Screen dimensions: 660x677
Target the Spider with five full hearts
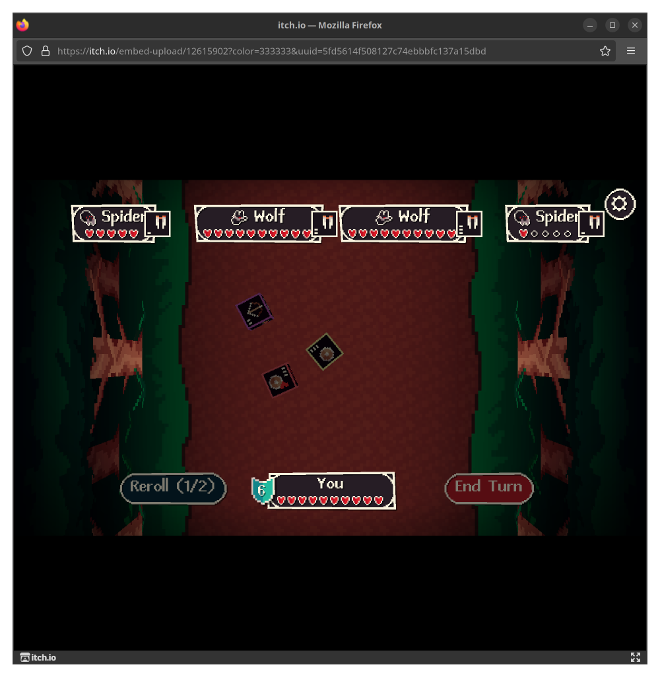coord(113,223)
